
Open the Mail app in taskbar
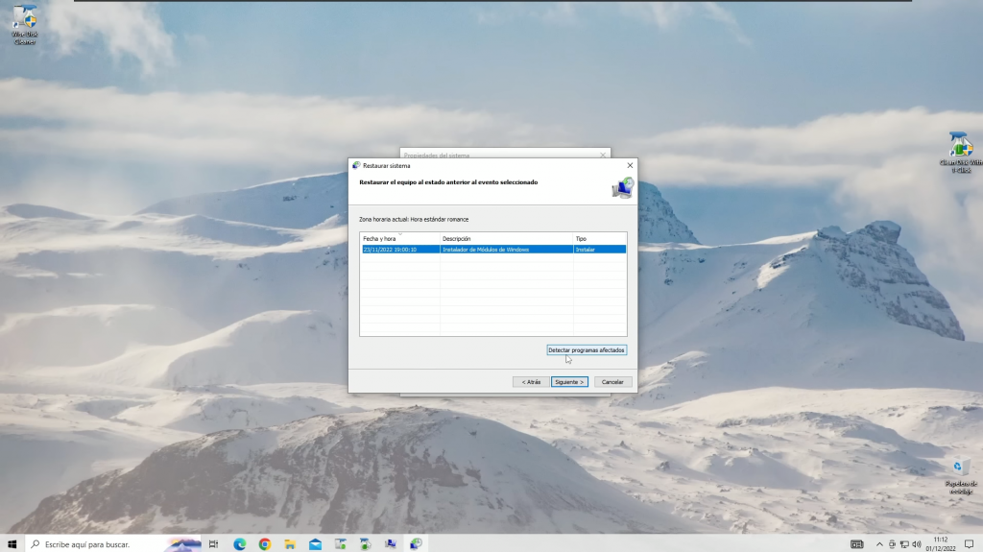315,544
